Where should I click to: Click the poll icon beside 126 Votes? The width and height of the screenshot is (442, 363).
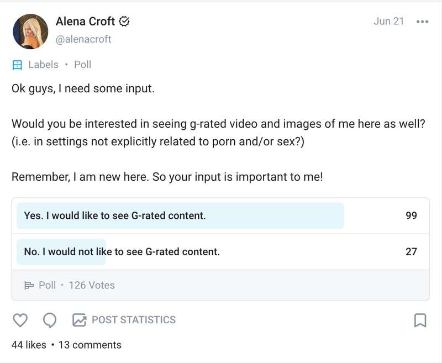(29, 285)
